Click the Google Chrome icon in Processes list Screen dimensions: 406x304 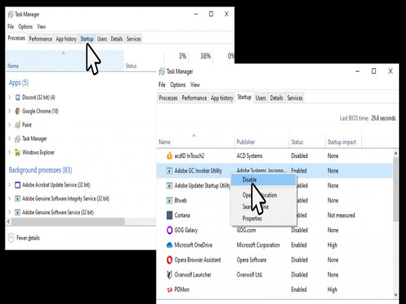click(18, 111)
